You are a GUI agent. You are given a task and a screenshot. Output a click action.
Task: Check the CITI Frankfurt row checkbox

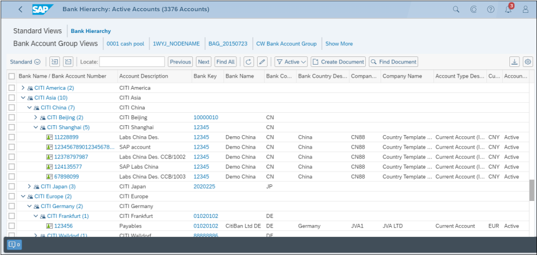(12, 216)
